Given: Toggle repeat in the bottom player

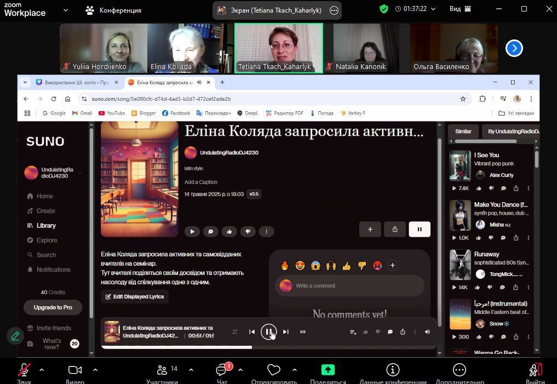Looking at the screenshot, I should [x=235, y=332].
